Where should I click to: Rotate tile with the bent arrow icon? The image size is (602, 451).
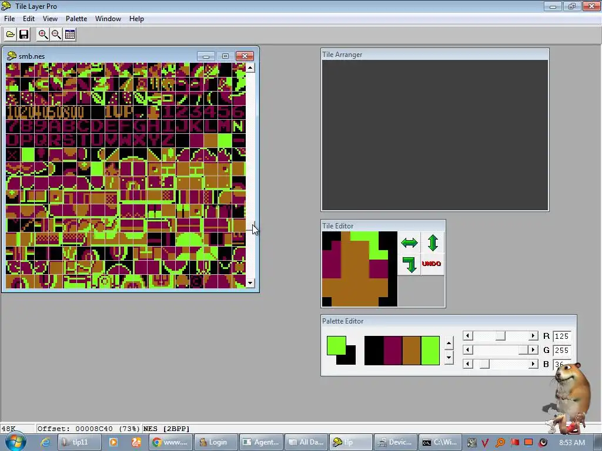point(409,264)
